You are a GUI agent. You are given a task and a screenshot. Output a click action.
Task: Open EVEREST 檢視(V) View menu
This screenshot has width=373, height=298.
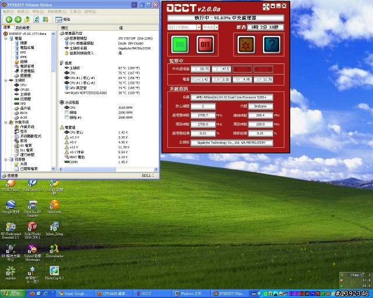coord(23,12)
